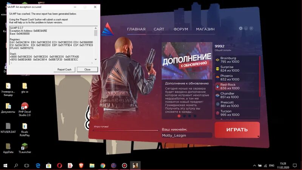The width and height of the screenshot is (302, 170).
Task: Select the Brainburg server icon
Action: (x=217, y=60)
